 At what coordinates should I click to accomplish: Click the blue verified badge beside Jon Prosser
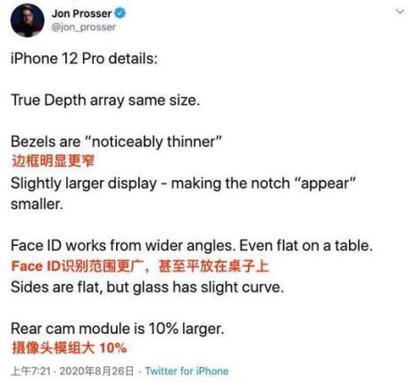(120, 13)
